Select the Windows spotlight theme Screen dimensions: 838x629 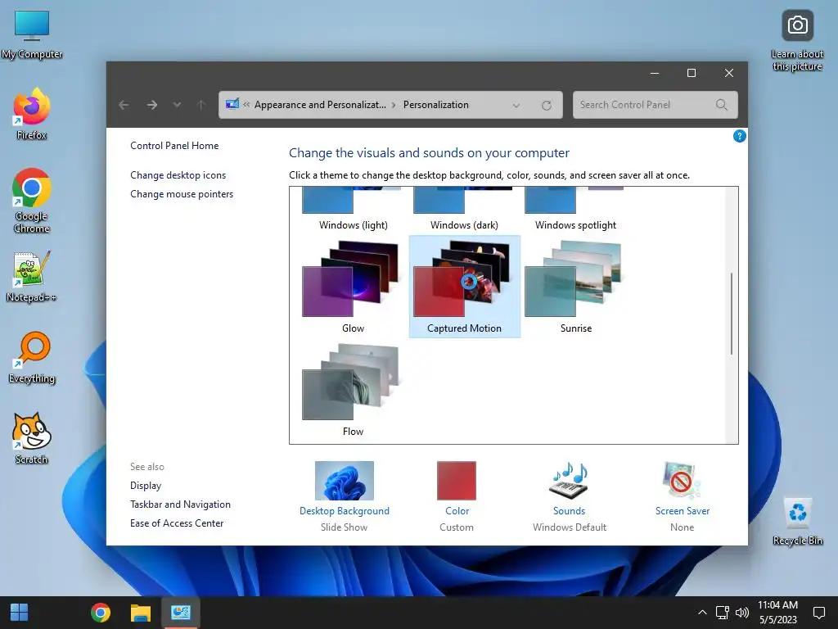575,210
